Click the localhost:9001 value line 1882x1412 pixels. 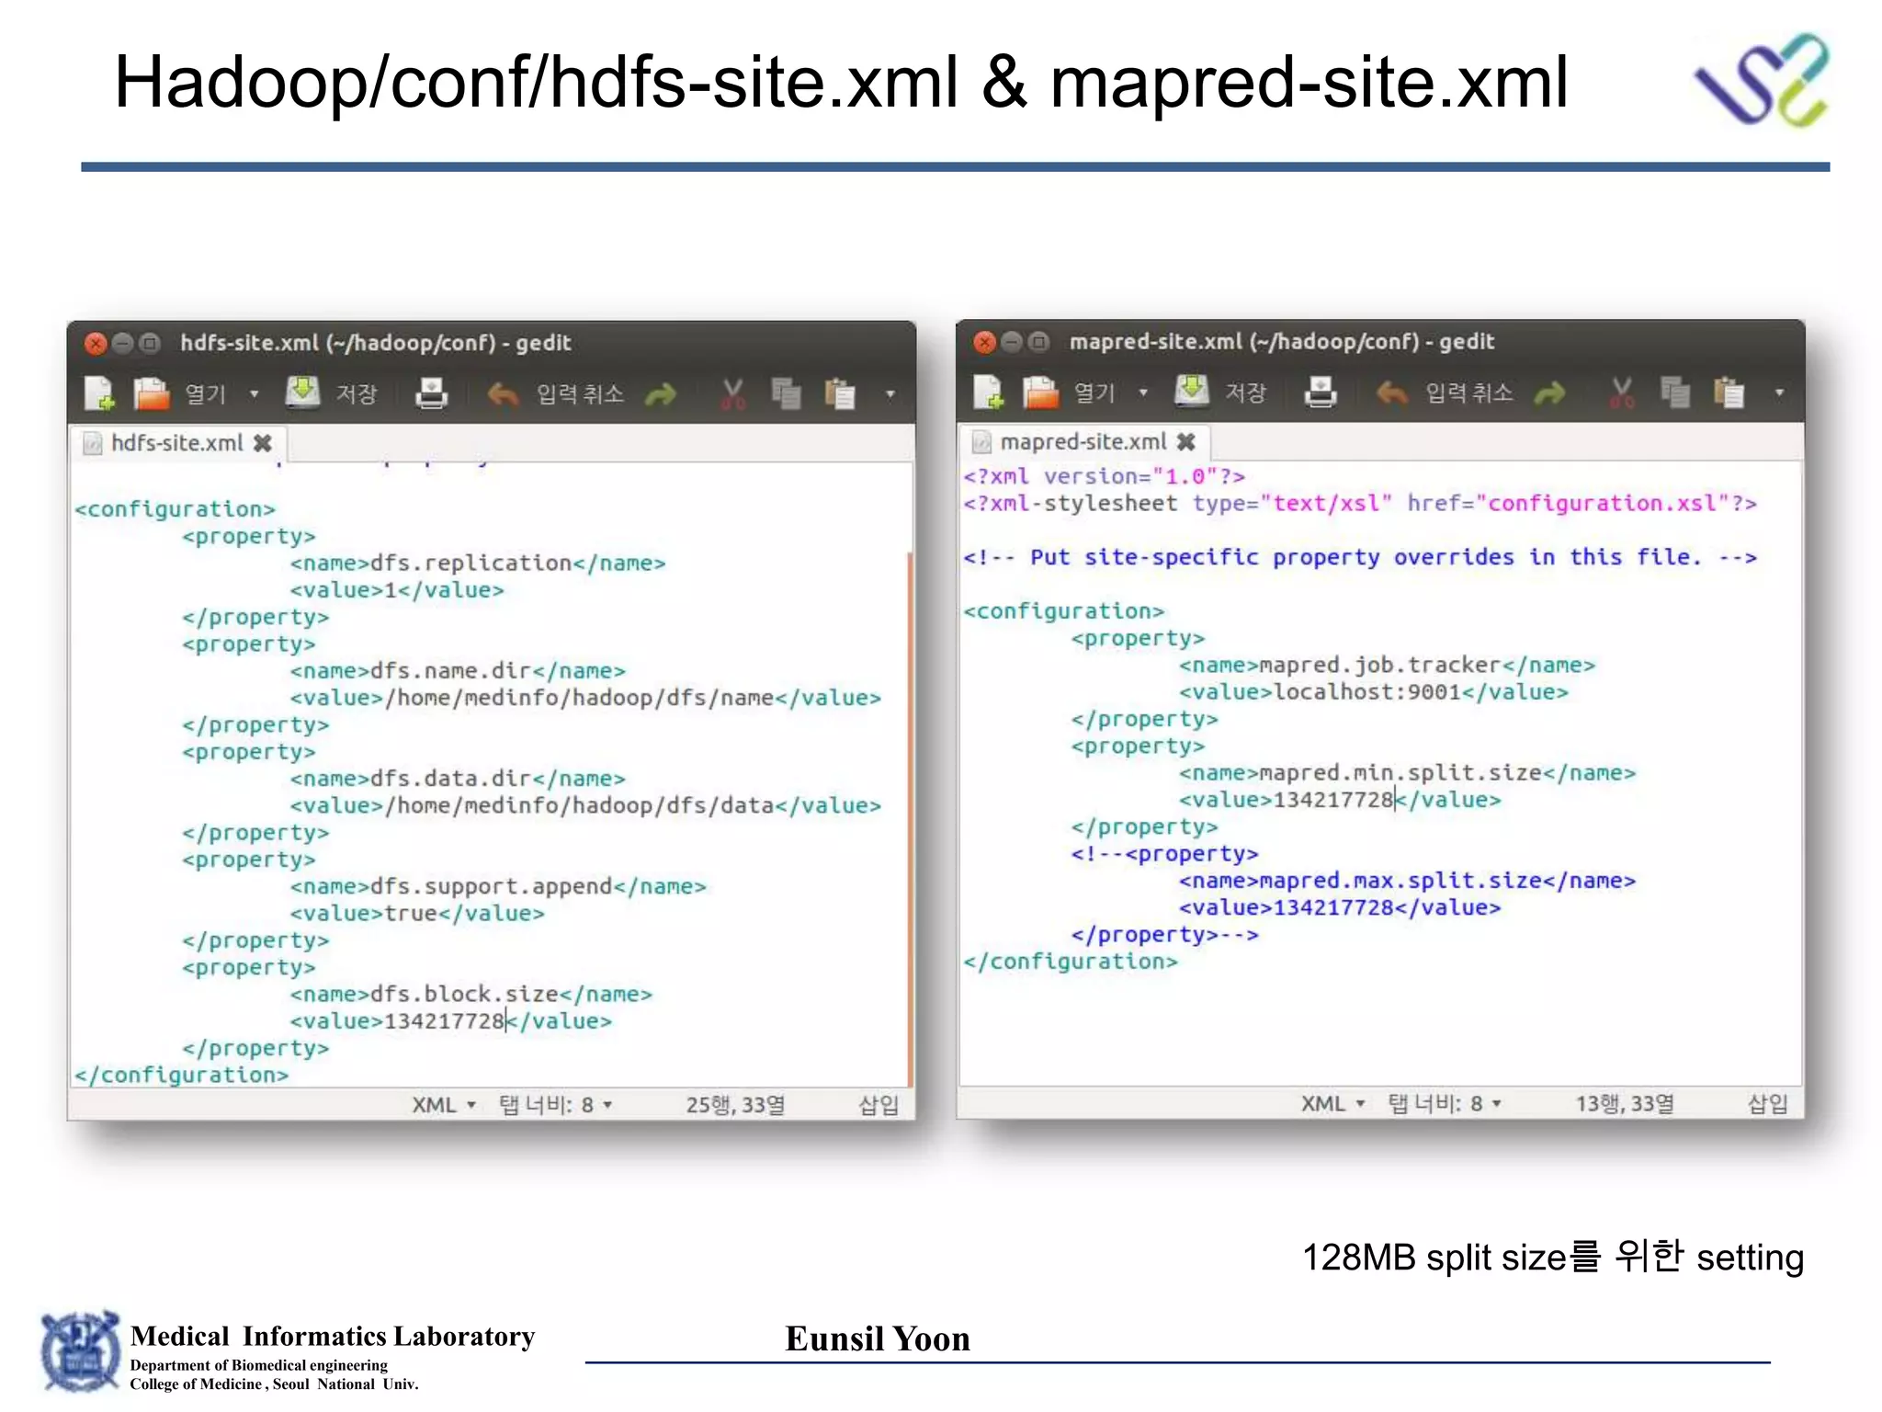pos(1374,691)
